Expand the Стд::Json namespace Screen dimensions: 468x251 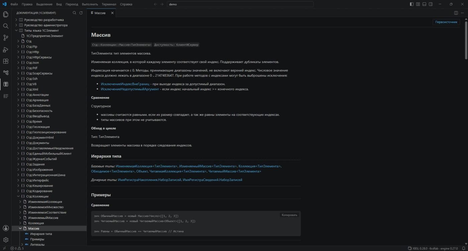(18, 62)
